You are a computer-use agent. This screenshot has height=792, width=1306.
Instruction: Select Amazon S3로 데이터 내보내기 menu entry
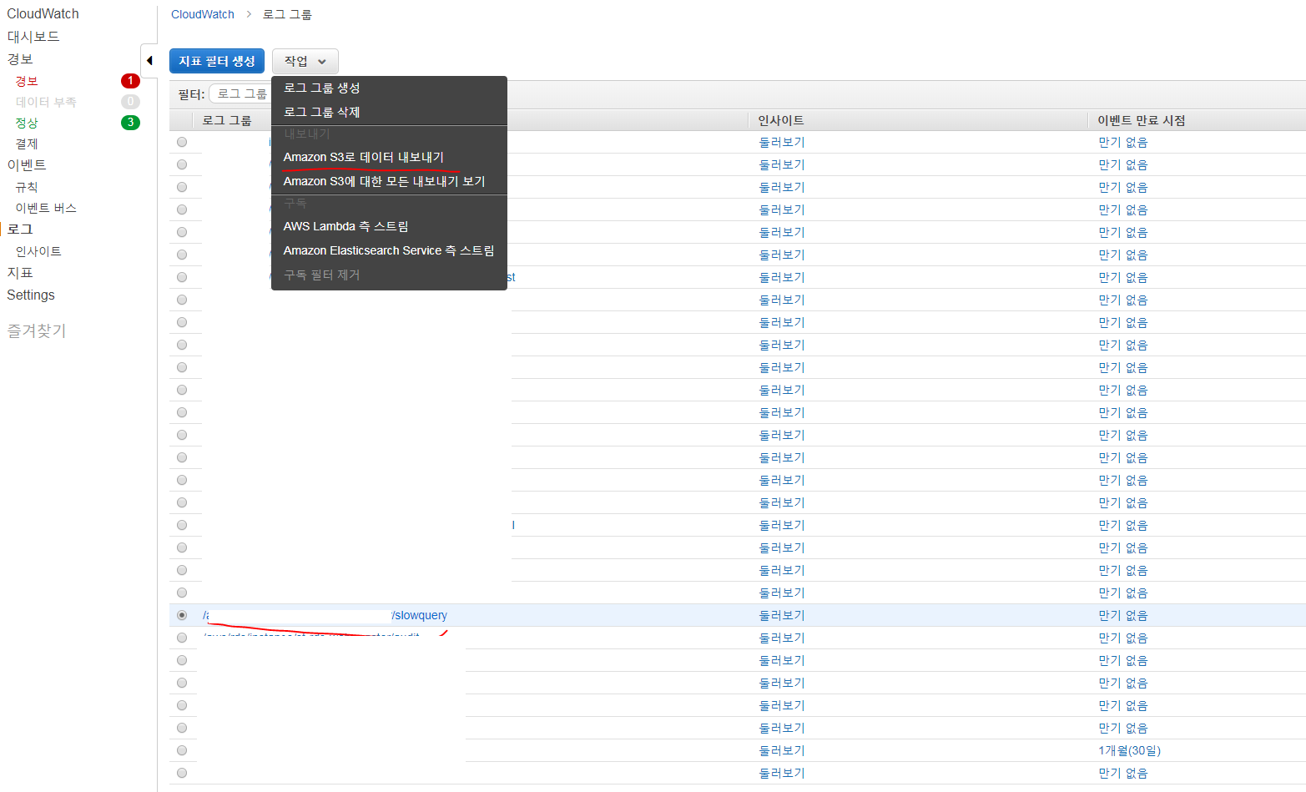click(x=364, y=157)
